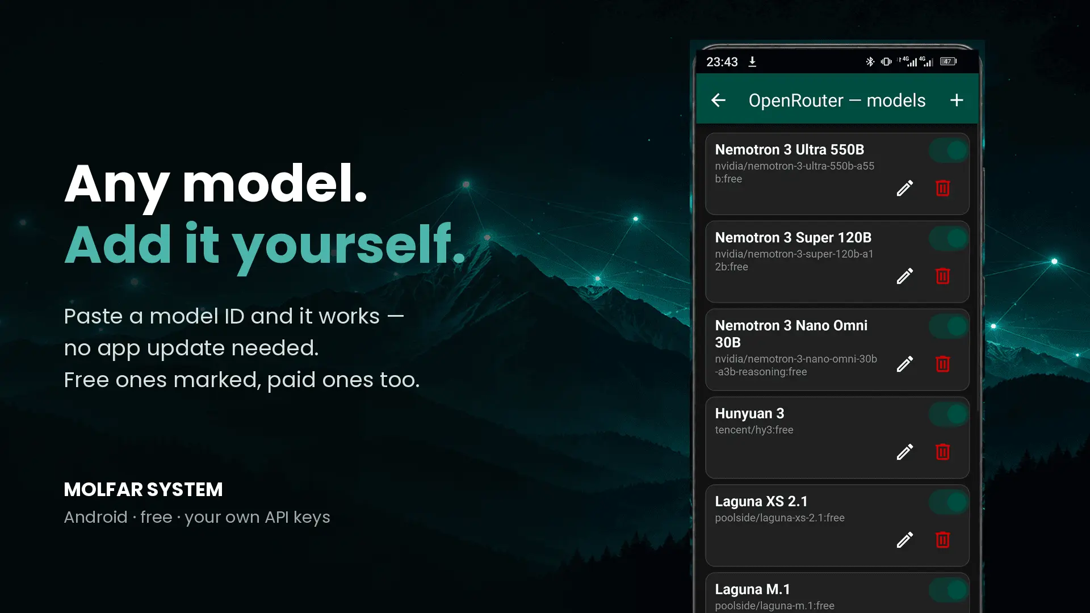Screen dimensions: 1090x613
Task: Tap the vibrate mode icon in status bar
Action: coord(886,61)
